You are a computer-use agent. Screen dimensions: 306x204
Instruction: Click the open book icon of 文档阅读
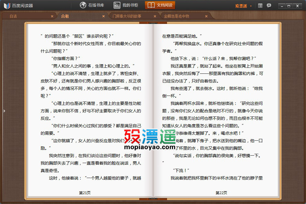(x=151, y=5)
